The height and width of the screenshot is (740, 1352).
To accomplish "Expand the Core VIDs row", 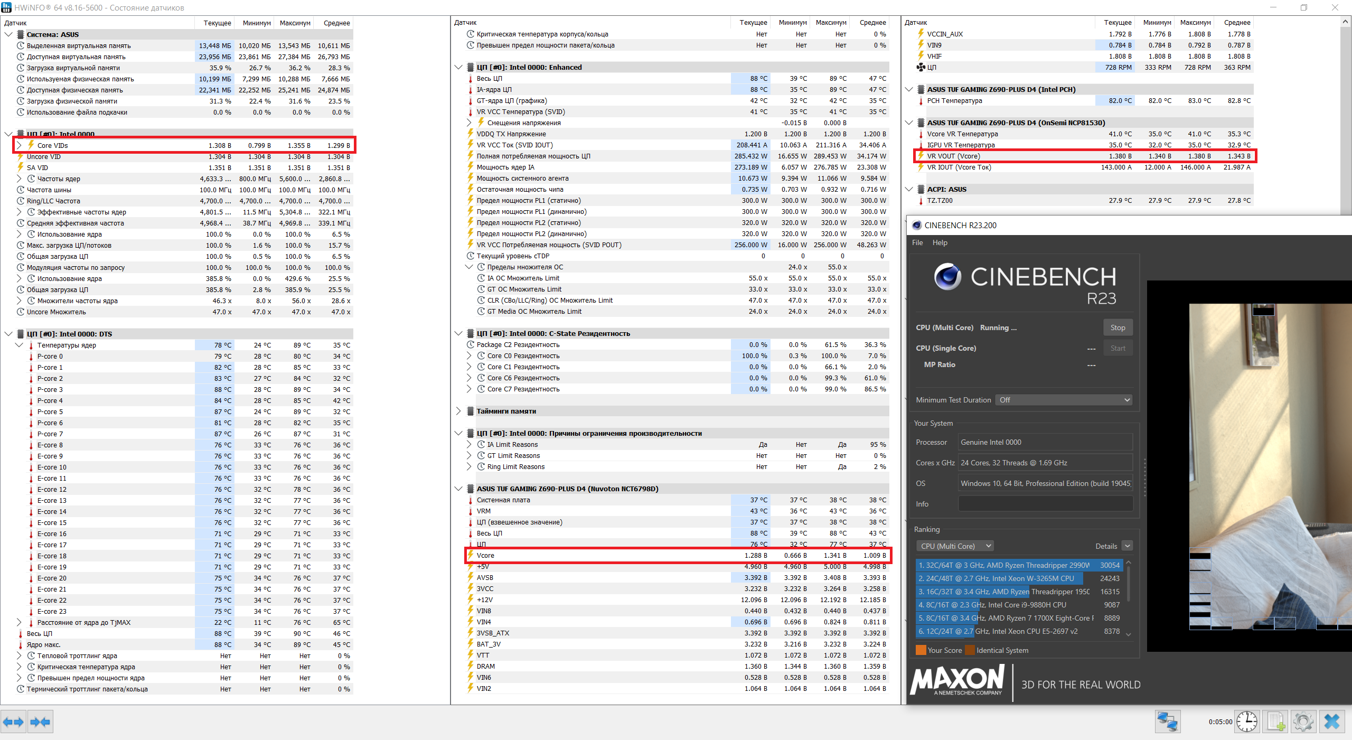I will tap(20, 145).
